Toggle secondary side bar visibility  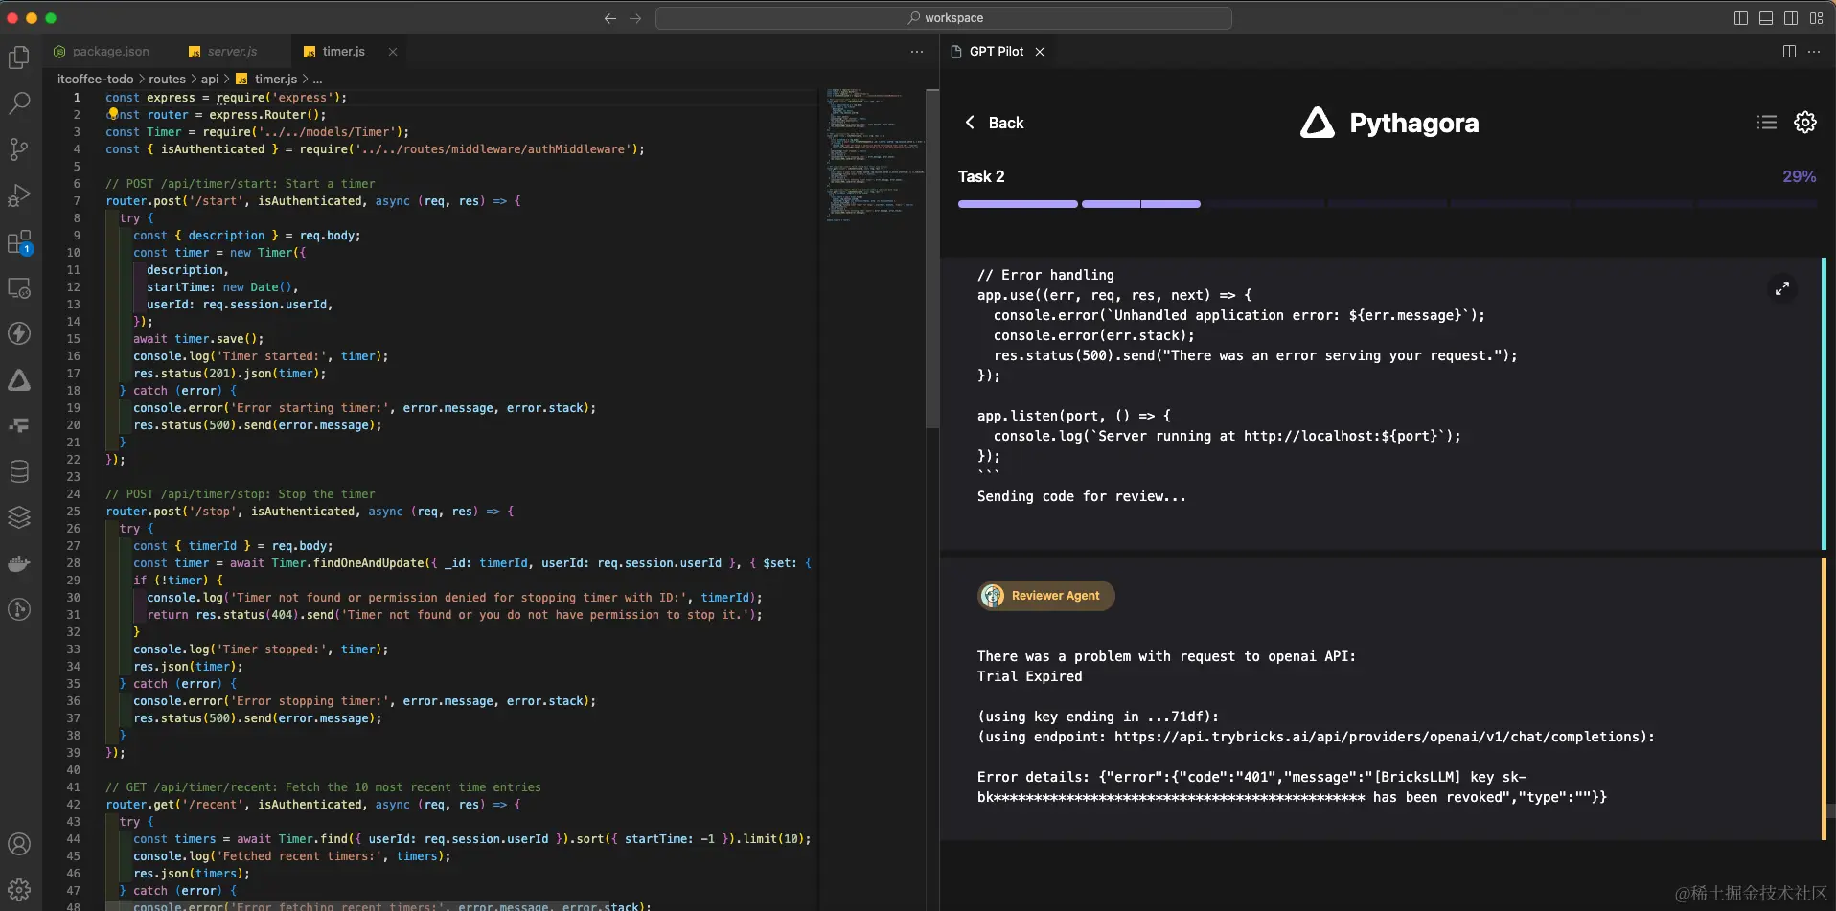(x=1791, y=18)
